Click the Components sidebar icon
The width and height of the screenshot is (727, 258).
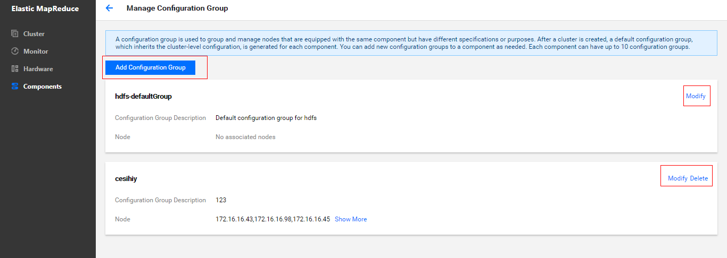pos(15,87)
